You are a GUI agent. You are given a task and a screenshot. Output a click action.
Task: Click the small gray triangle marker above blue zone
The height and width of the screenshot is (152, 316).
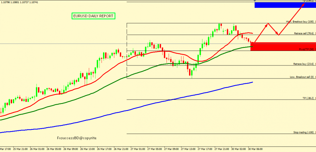pyautogui.click(x=255, y=1)
